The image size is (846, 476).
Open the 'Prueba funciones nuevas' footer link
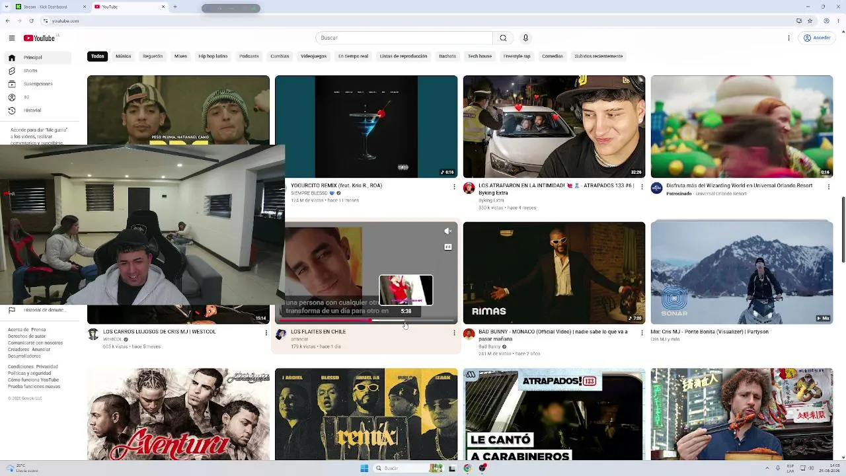(34, 386)
